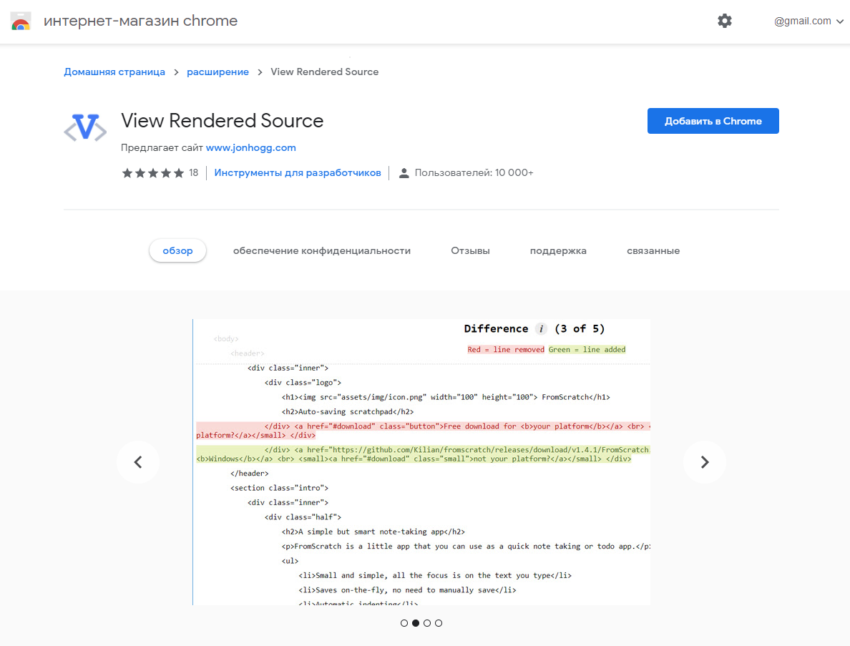This screenshot has height=646, width=850.
Task: Open the www.jonhogg.com link
Action: (x=250, y=147)
